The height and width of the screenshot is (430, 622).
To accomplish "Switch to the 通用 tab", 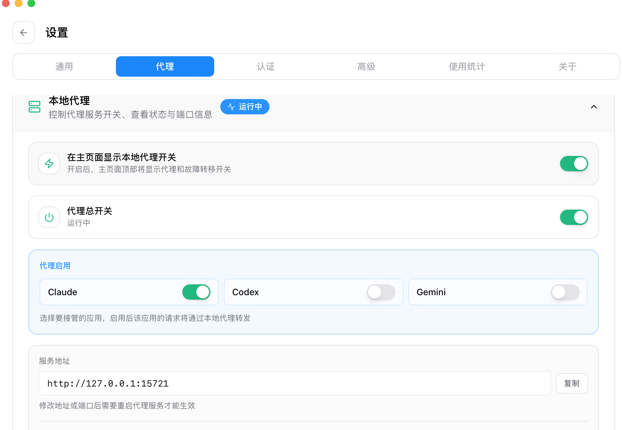I will point(64,66).
